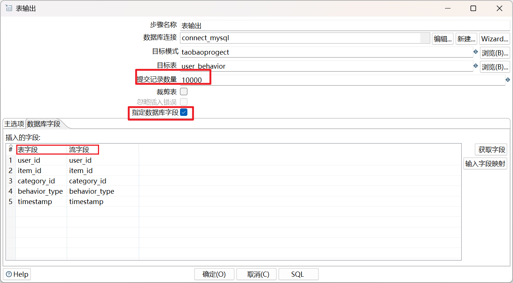This screenshot has width=513, height=283.
Task: Open the database connection Wizard
Action: [x=495, y=38]
